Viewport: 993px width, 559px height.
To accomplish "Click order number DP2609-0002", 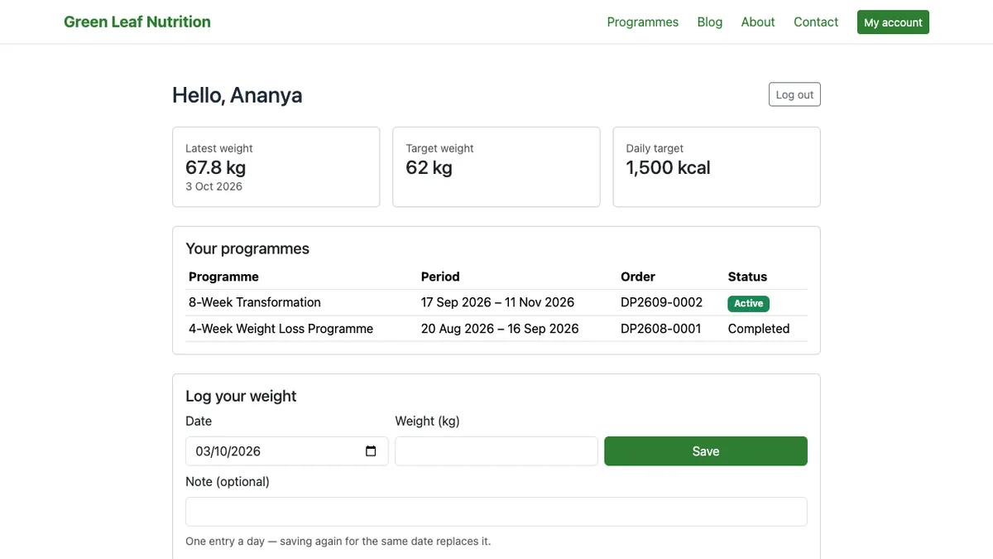I will pos(662,302).
